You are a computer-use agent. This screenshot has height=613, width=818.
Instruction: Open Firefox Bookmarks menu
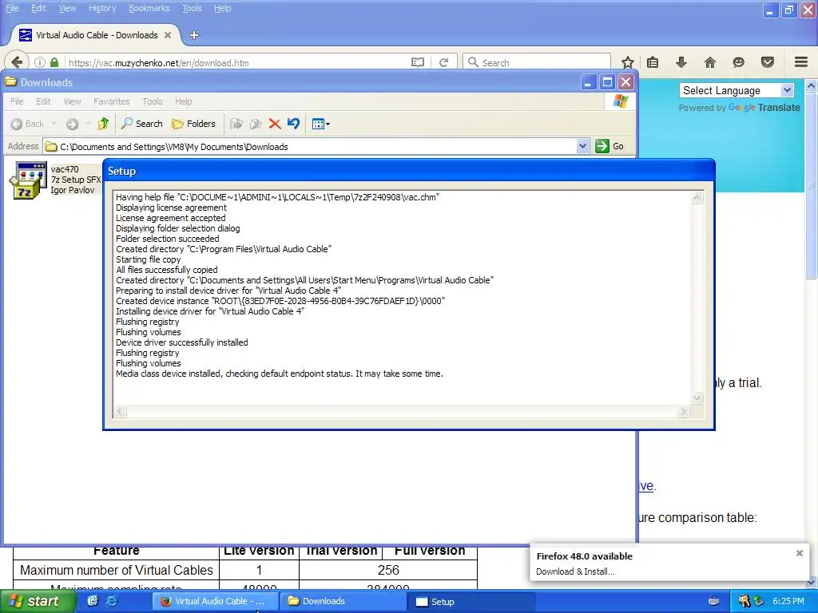click(149, 8)
